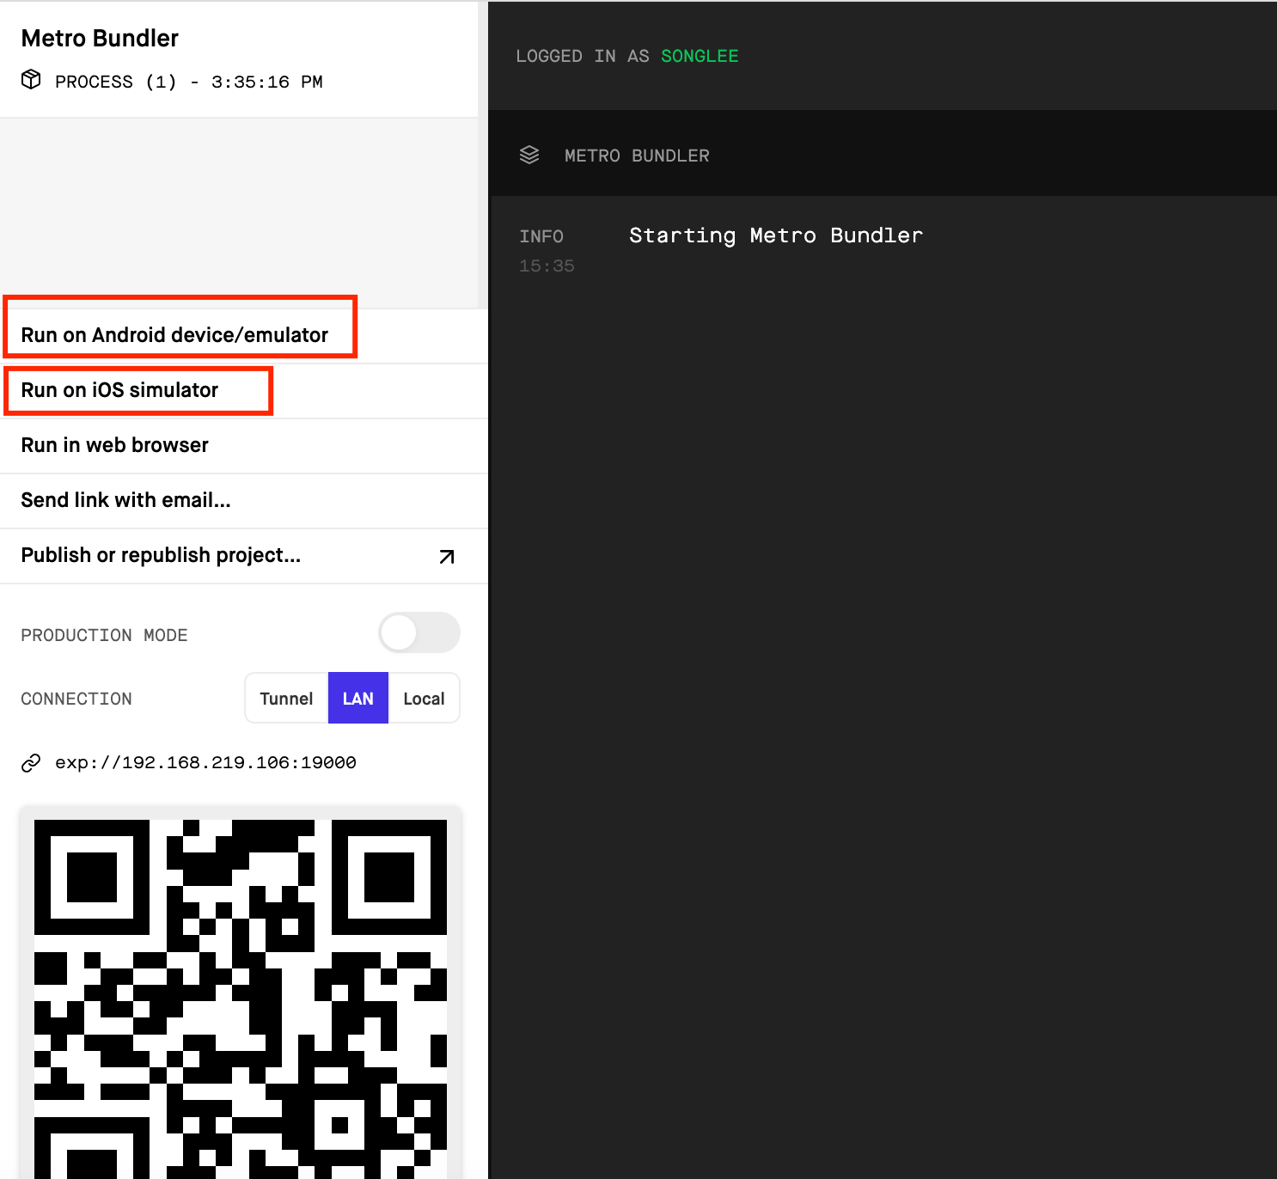Copy the exp://192.168.219.106:19000 address
This screenshot has height=1179, width=1277.
tap(205, 763)
